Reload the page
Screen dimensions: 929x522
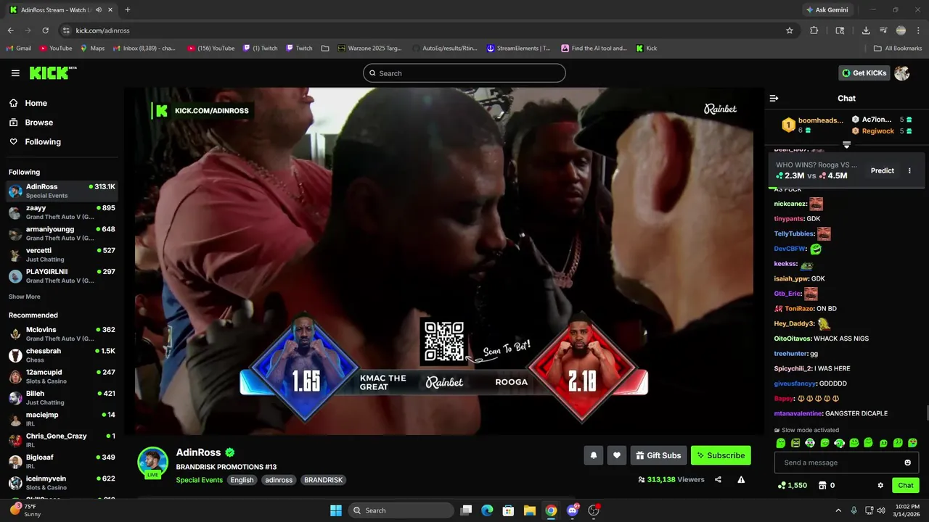point(45,30)
